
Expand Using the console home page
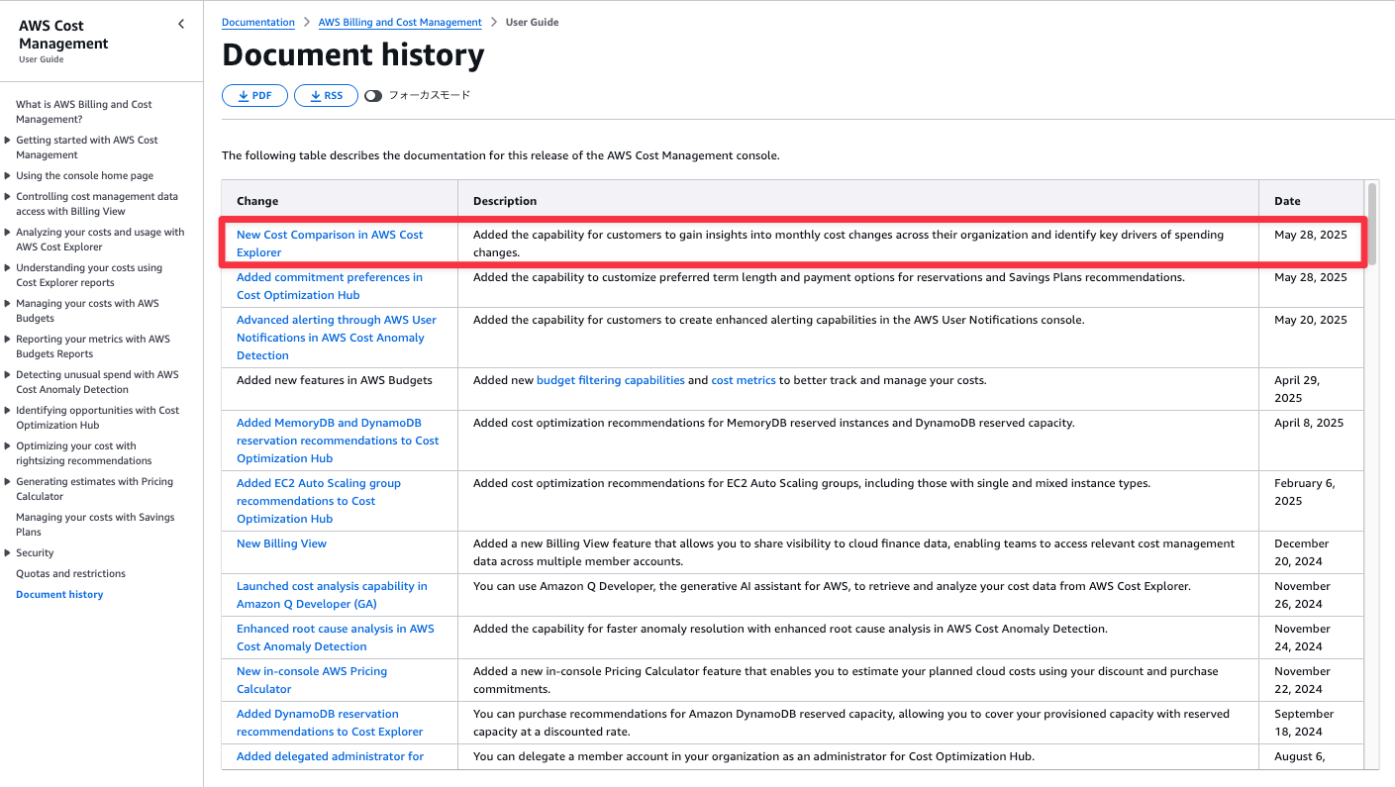(8, 176)
